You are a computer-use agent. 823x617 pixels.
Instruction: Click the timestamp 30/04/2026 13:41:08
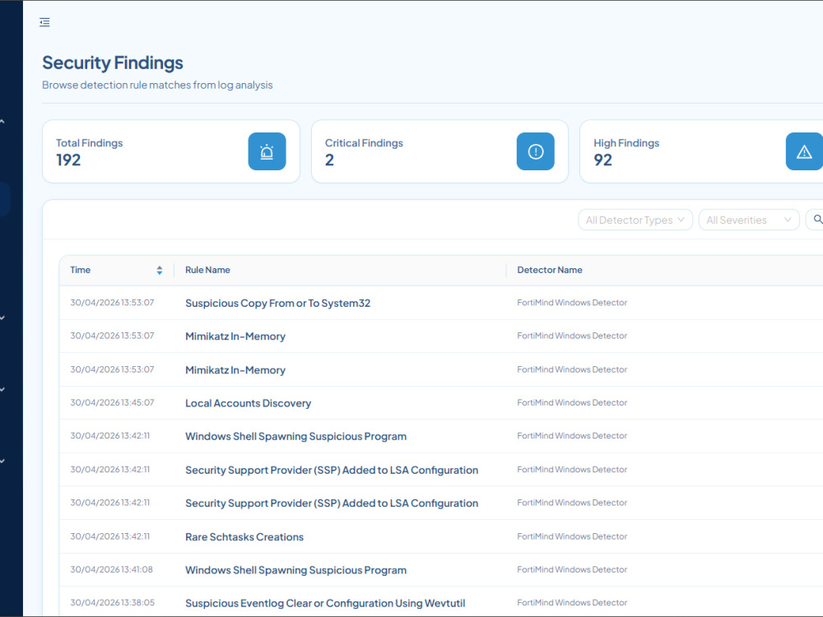click(x=111, y=569)
